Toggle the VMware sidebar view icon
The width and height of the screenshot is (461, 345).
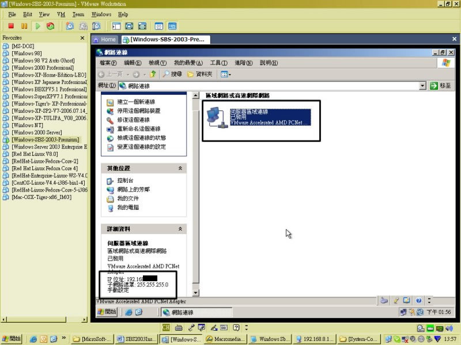click(116, 26)
